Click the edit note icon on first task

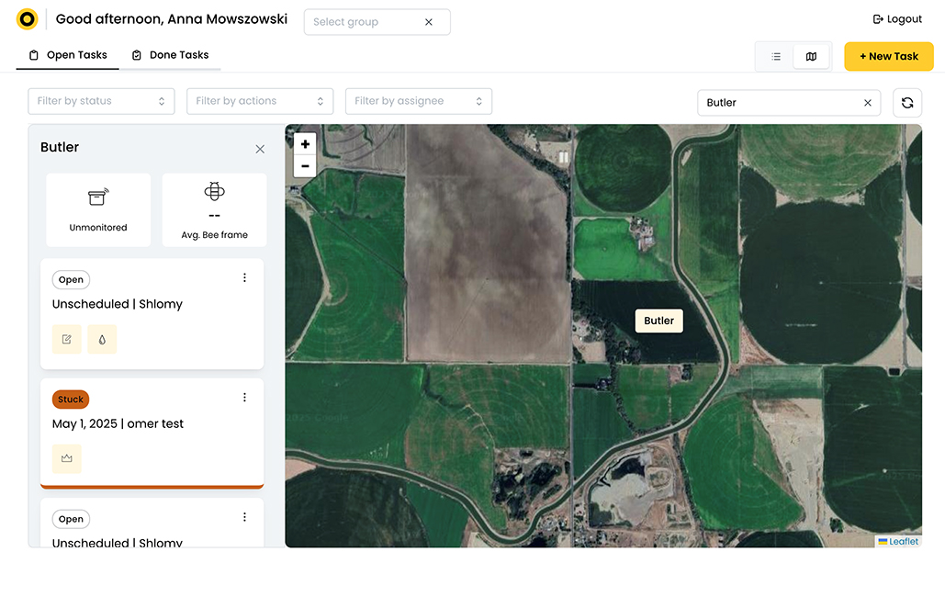pos(67,339)
